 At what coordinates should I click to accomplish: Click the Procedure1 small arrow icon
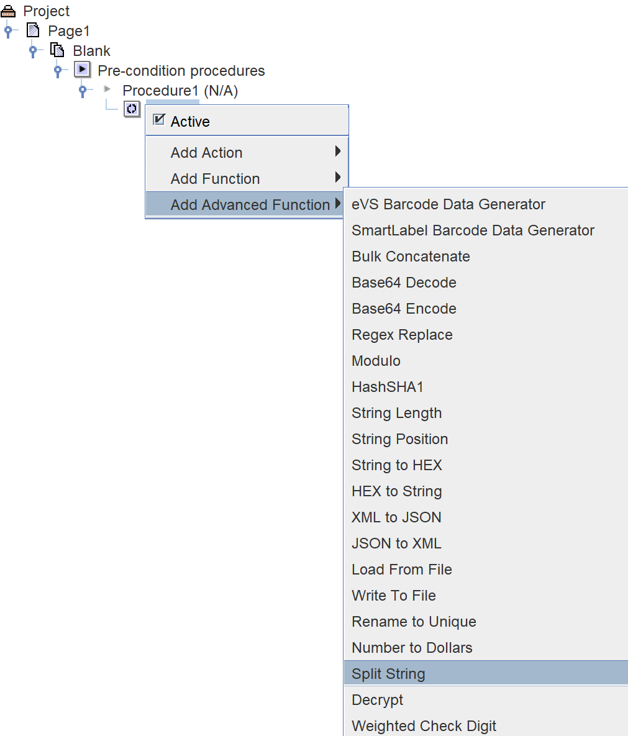[107, 89]
